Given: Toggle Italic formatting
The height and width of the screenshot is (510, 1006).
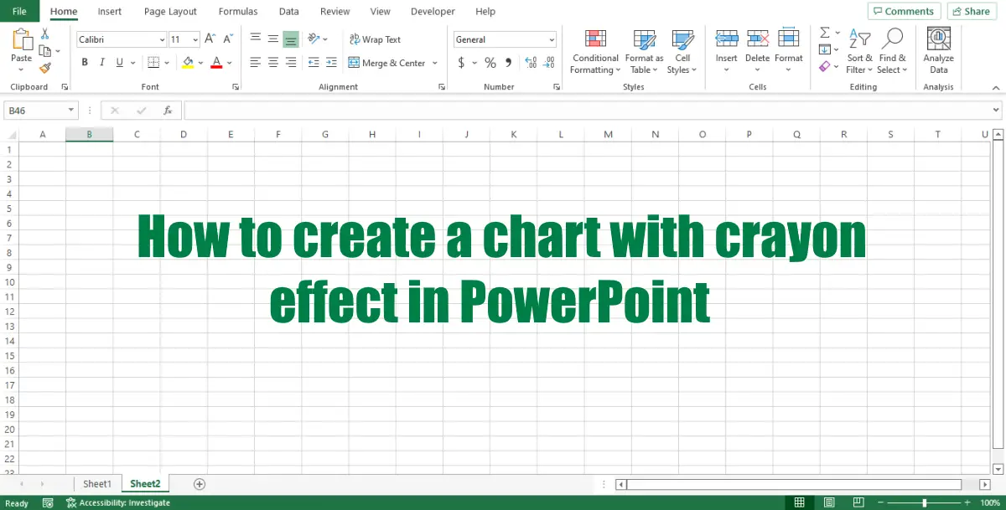Looking at the screenshot, I should [x=102, y=63].
